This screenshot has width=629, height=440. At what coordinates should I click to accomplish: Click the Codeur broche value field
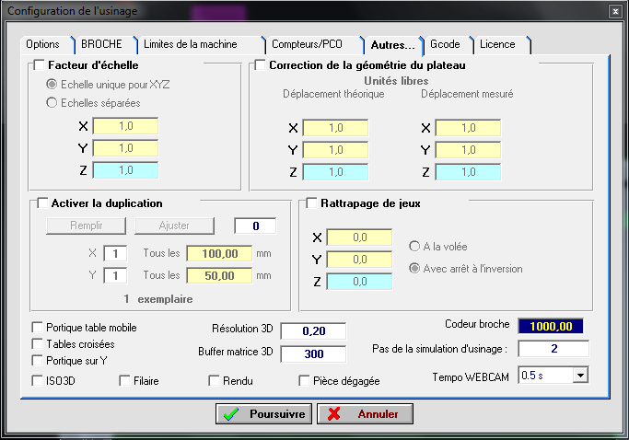click(x=551, y=325)
